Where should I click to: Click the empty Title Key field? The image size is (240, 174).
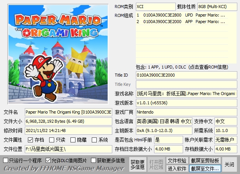tap(187, 84)
